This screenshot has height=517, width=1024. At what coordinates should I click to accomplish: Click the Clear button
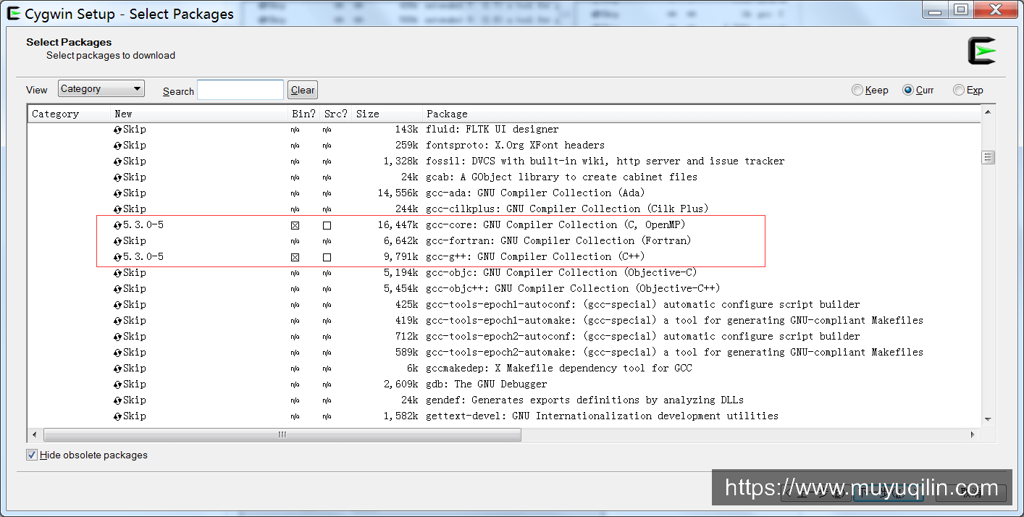pyautogui.click(x=303, y=90)
